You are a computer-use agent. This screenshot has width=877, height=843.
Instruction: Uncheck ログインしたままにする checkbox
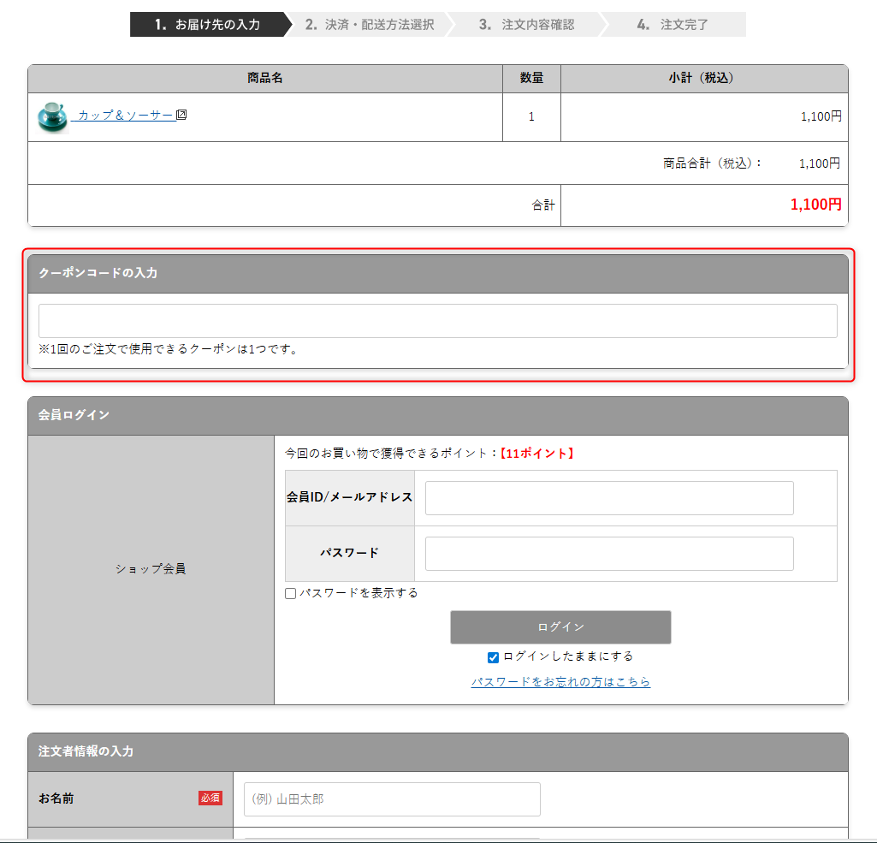click(x=493, y=657)
